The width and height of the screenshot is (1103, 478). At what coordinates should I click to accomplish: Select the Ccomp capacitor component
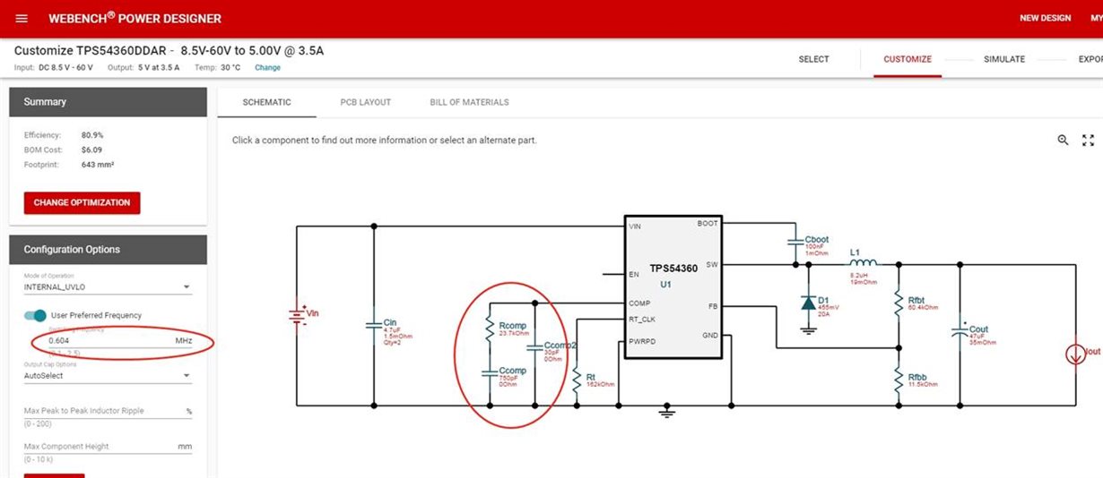point(491,372)
